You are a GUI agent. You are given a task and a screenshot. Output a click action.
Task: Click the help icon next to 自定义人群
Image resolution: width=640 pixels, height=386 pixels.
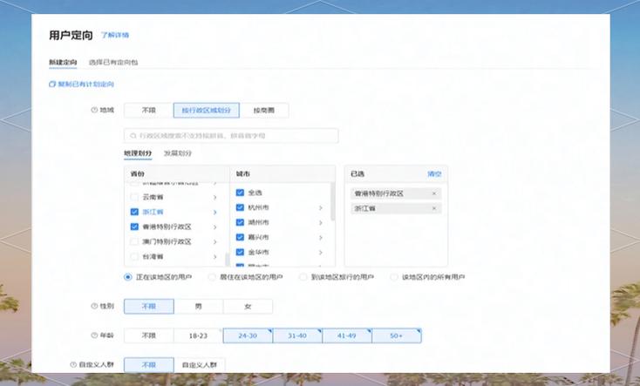(73, 365)
